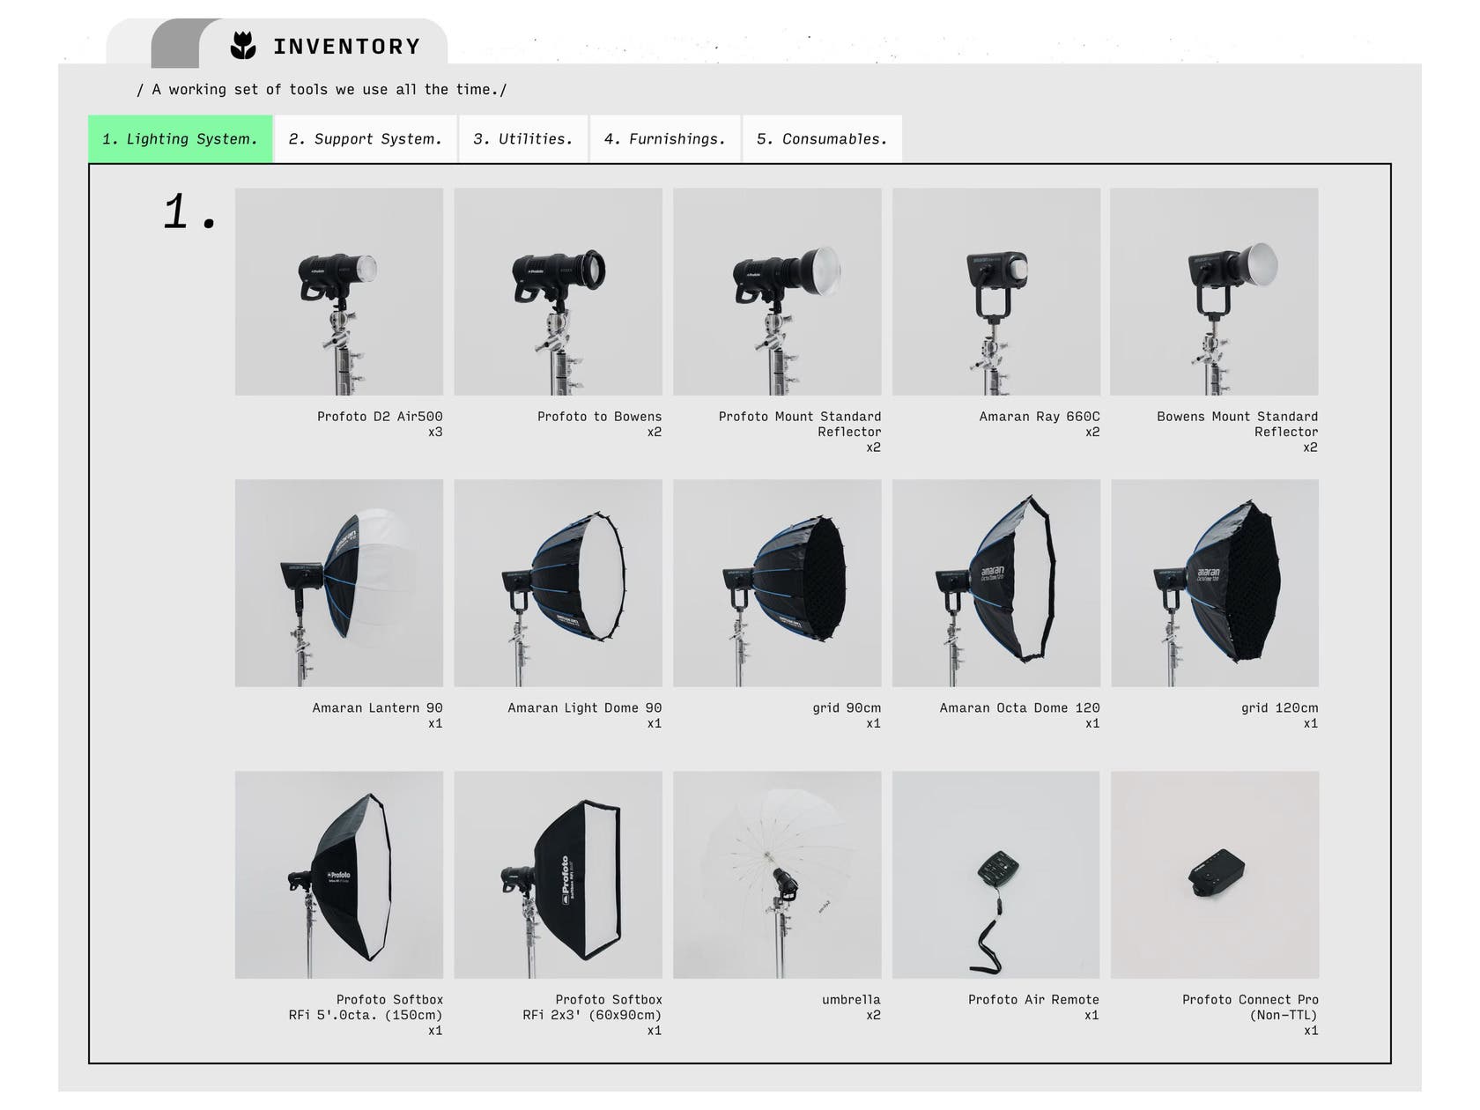Image resolution: width=1480 pixels, height=1110 pixels.
Task: View the Amaran Light Dome 90 photo
Action: 558,583
